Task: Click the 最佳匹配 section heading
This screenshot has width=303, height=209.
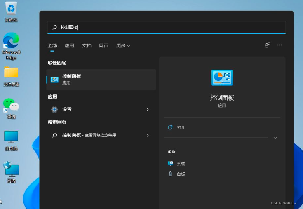Action: [57, 63]
